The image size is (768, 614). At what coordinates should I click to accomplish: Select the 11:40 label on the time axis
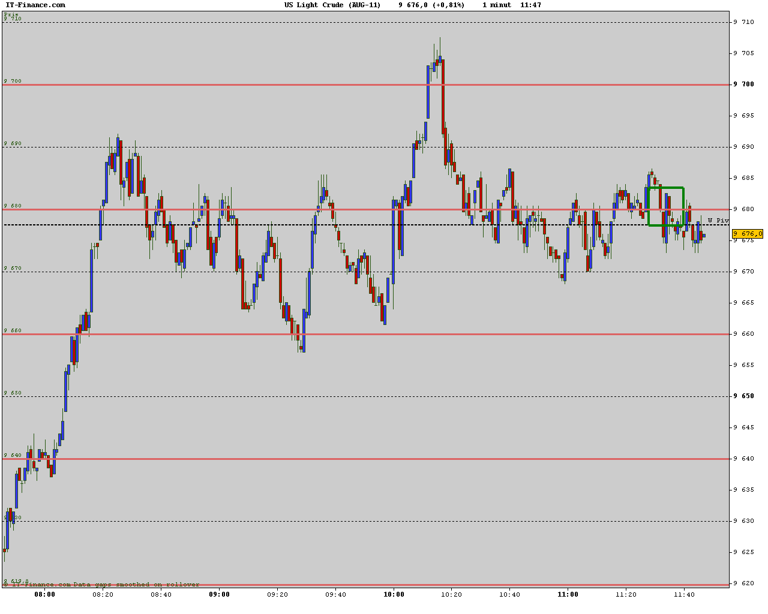pyautogui.click(x=684, y=595)
